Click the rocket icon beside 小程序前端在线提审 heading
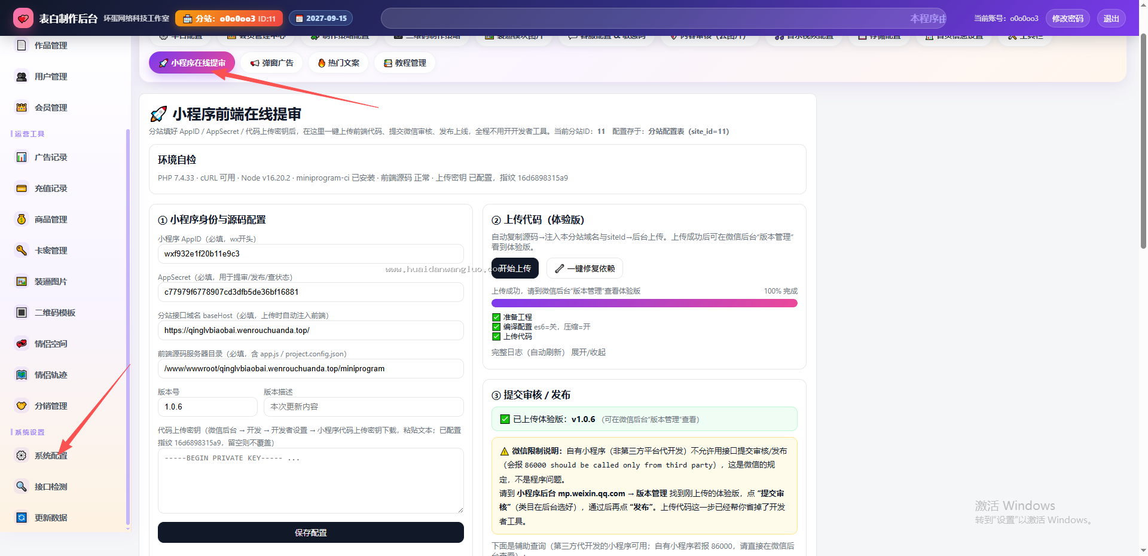This screenshot has height=556, width=1148. tap(158, 114)
